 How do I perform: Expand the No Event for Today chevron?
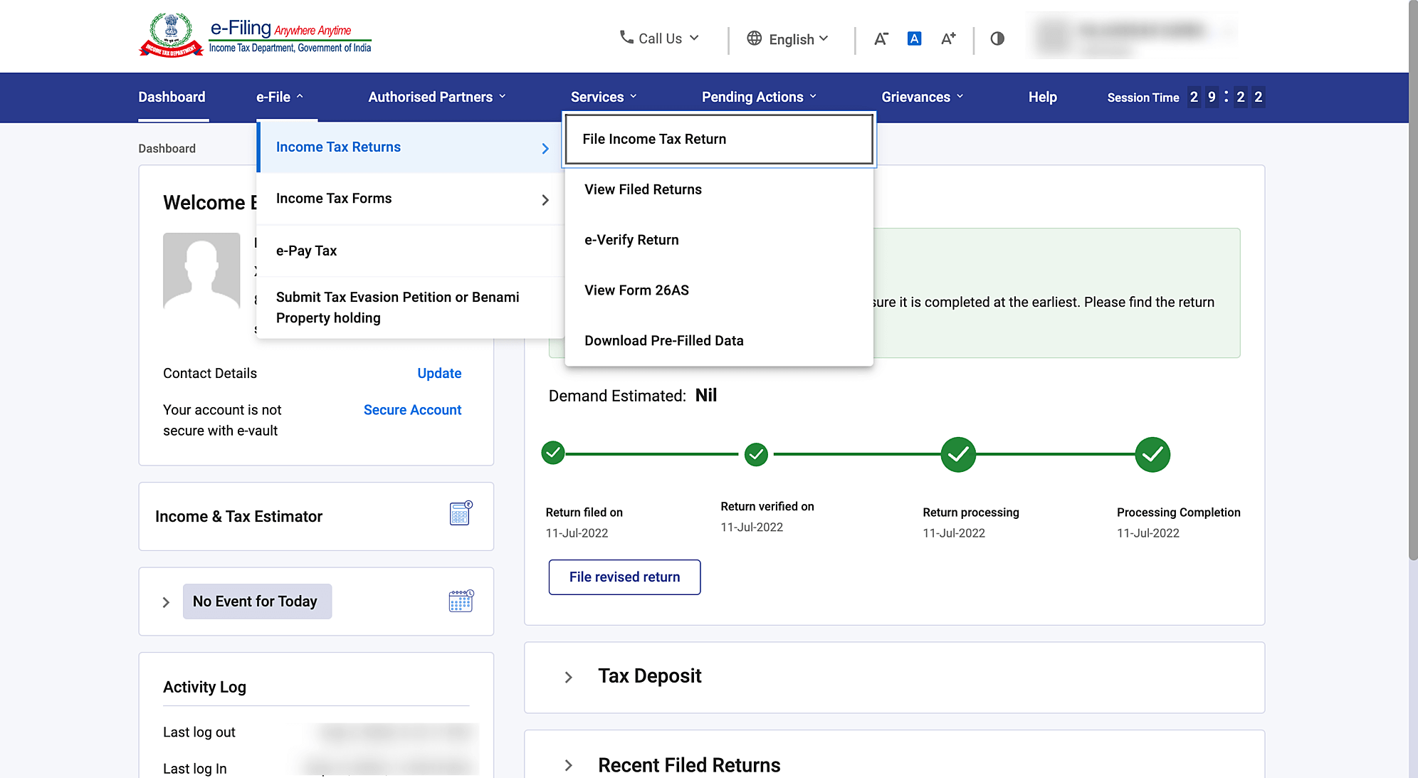166,602
